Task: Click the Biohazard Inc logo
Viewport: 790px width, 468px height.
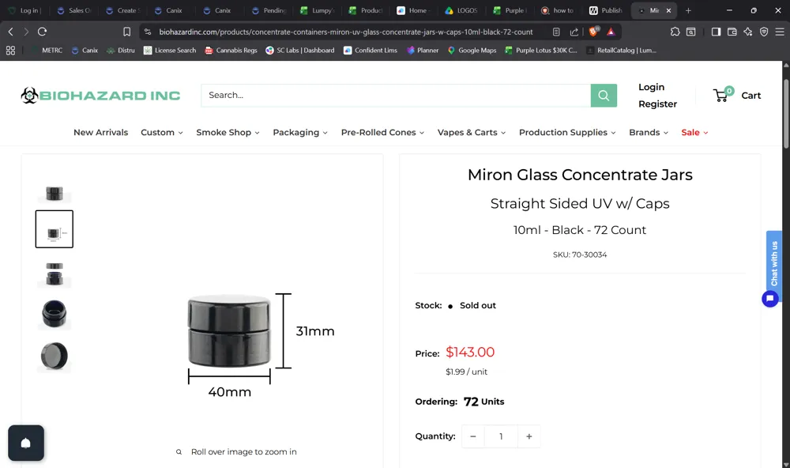Action: [x=100, y=96]
